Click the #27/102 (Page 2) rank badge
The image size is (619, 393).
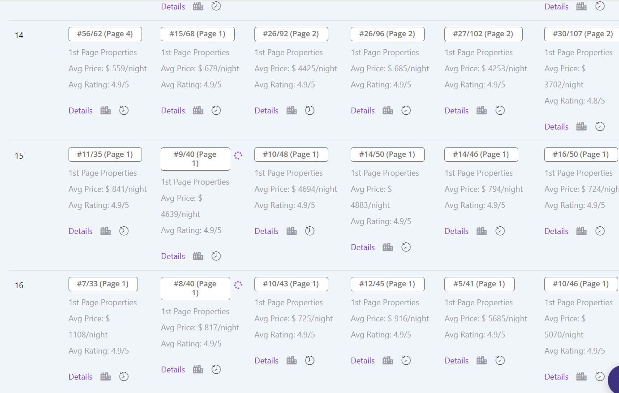(483, 34)
